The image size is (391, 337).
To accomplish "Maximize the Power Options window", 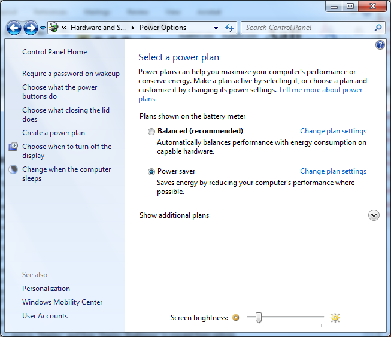I will (x=350, y=6).
